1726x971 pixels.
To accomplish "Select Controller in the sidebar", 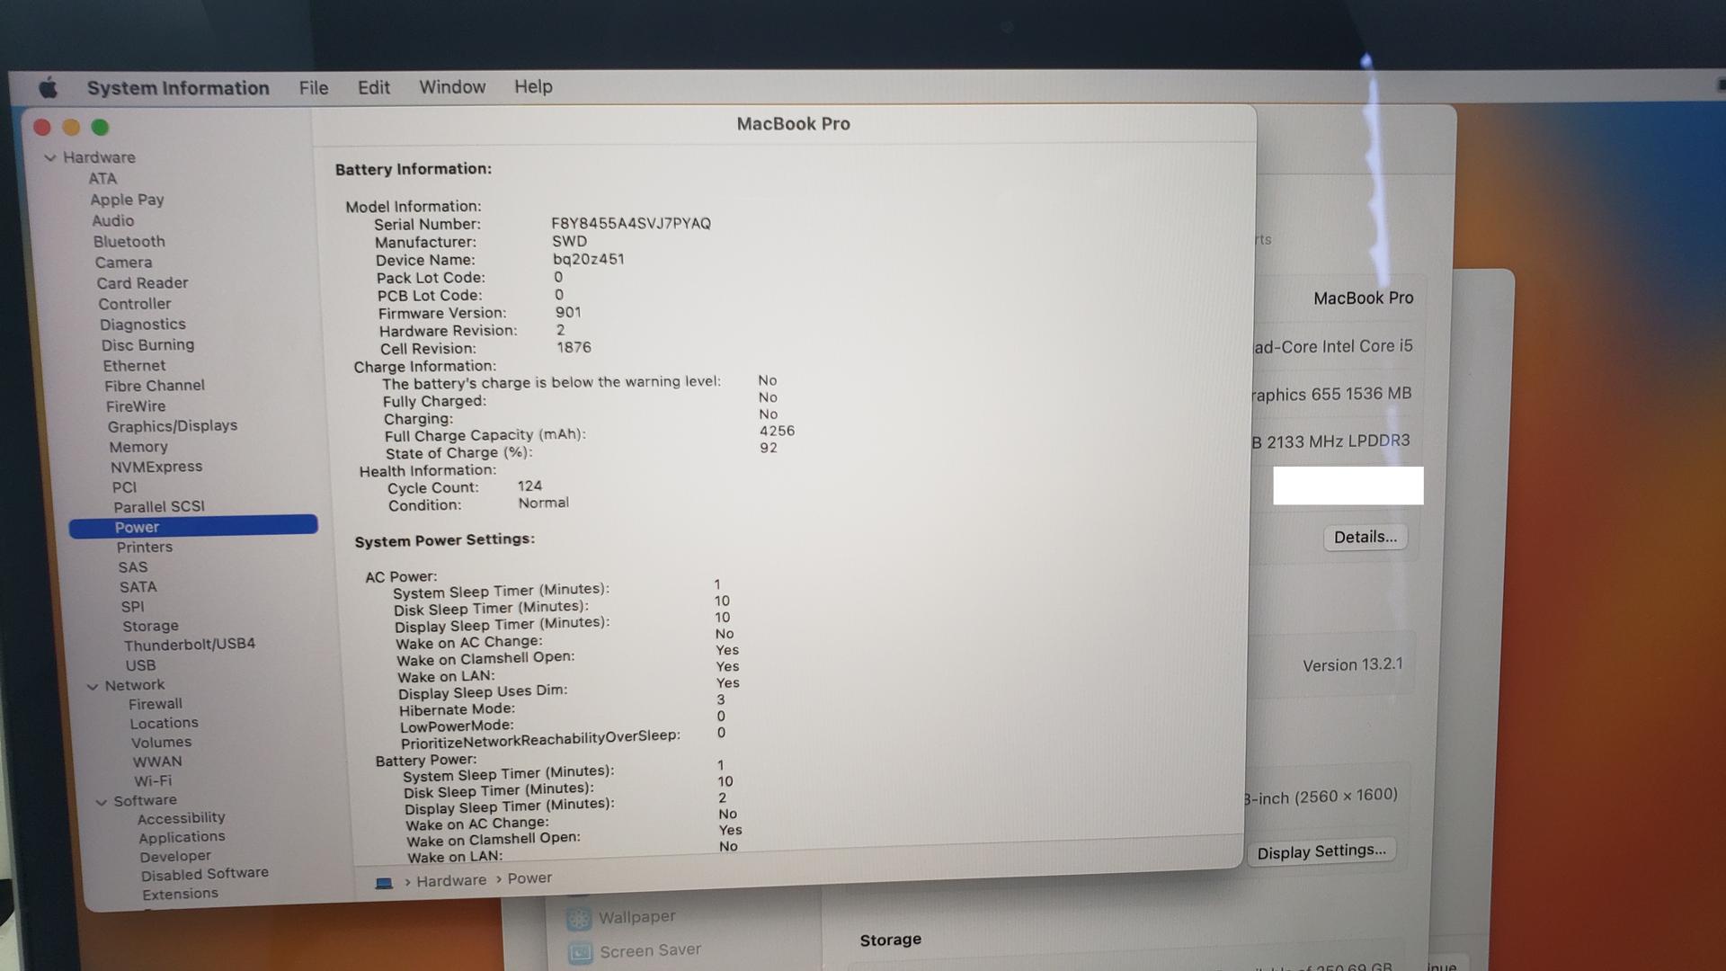I will pyautogui.click(x=135, y=304).
